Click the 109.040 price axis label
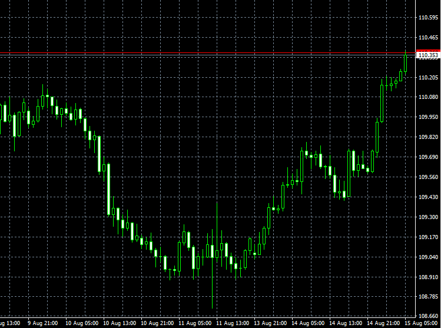441x328 pixels. (429, 257)
